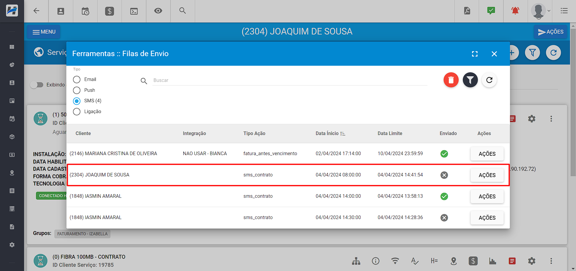Click NAO USAR - BIANCA integration
The width and height of the screenshot is (576, 271).
pos(205,154)
